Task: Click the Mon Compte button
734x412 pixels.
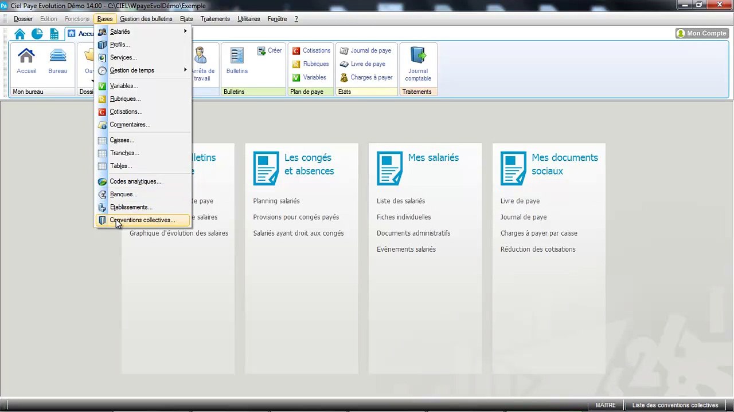Action: [702, 33]
